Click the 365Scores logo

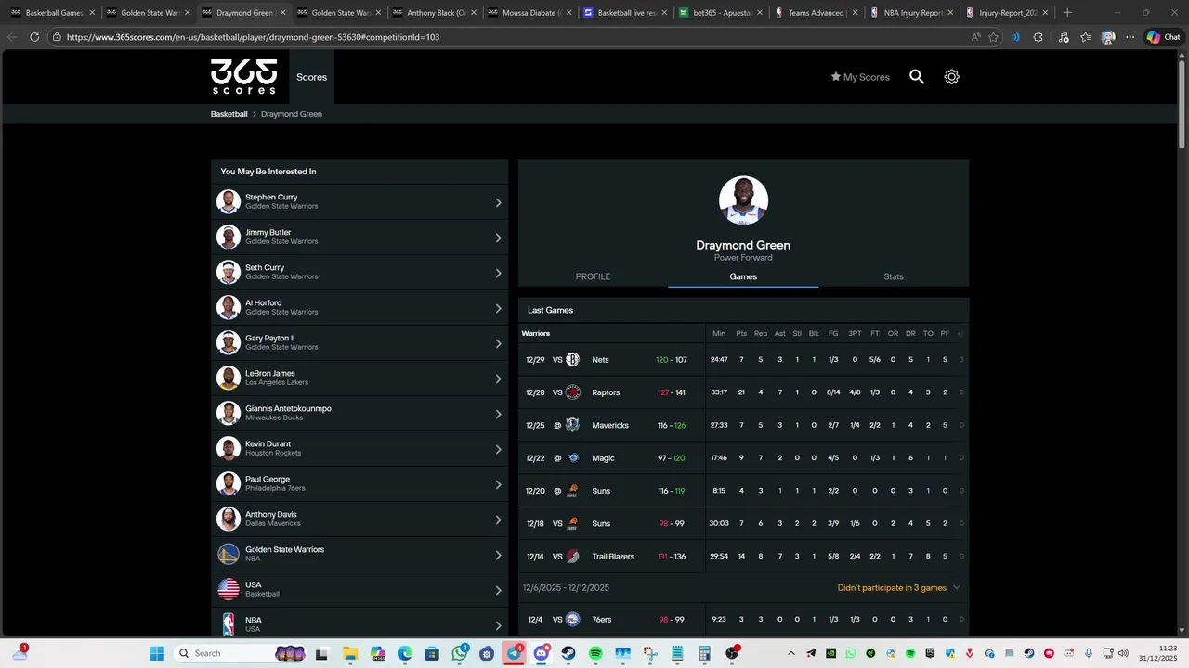pos(243,77)
